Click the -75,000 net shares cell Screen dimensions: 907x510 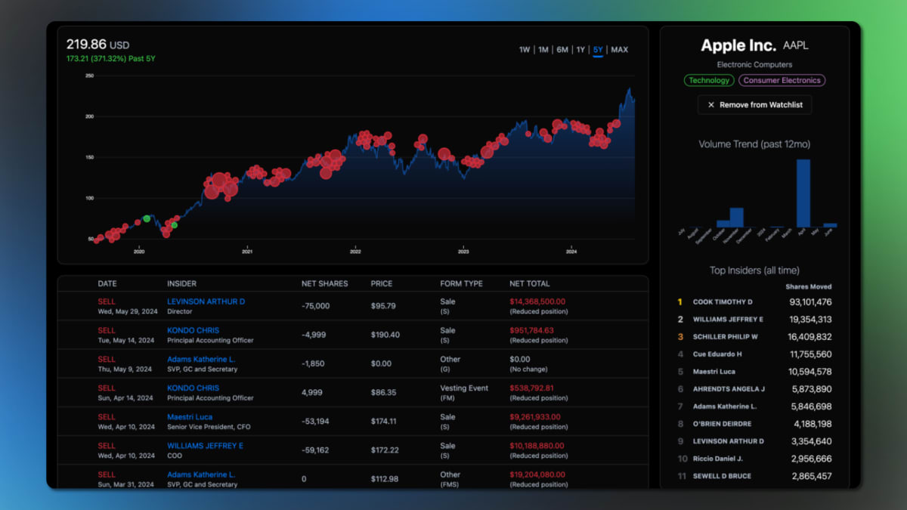point(316,306)
